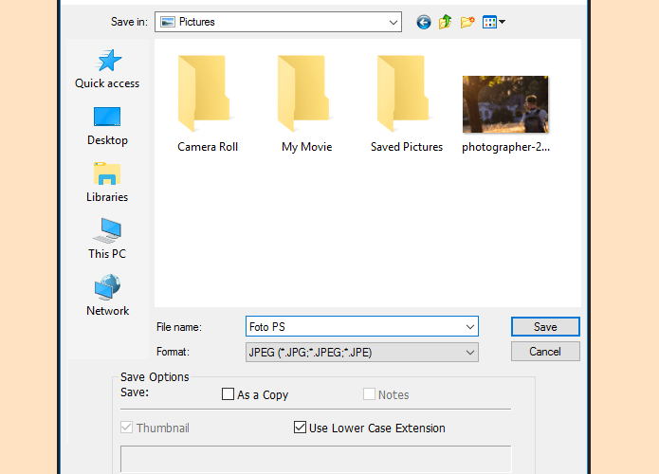Toggle the Thumbnail checkbox

(126, 428)
